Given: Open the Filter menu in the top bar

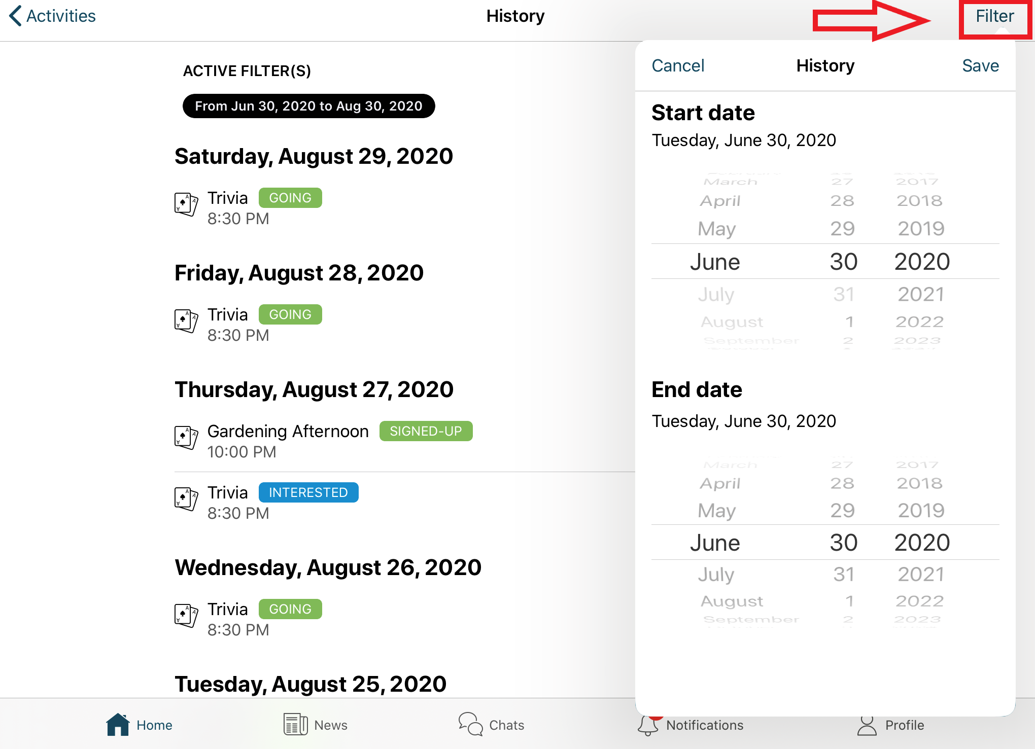Looking at the screenshot, I should coord(994,16).
